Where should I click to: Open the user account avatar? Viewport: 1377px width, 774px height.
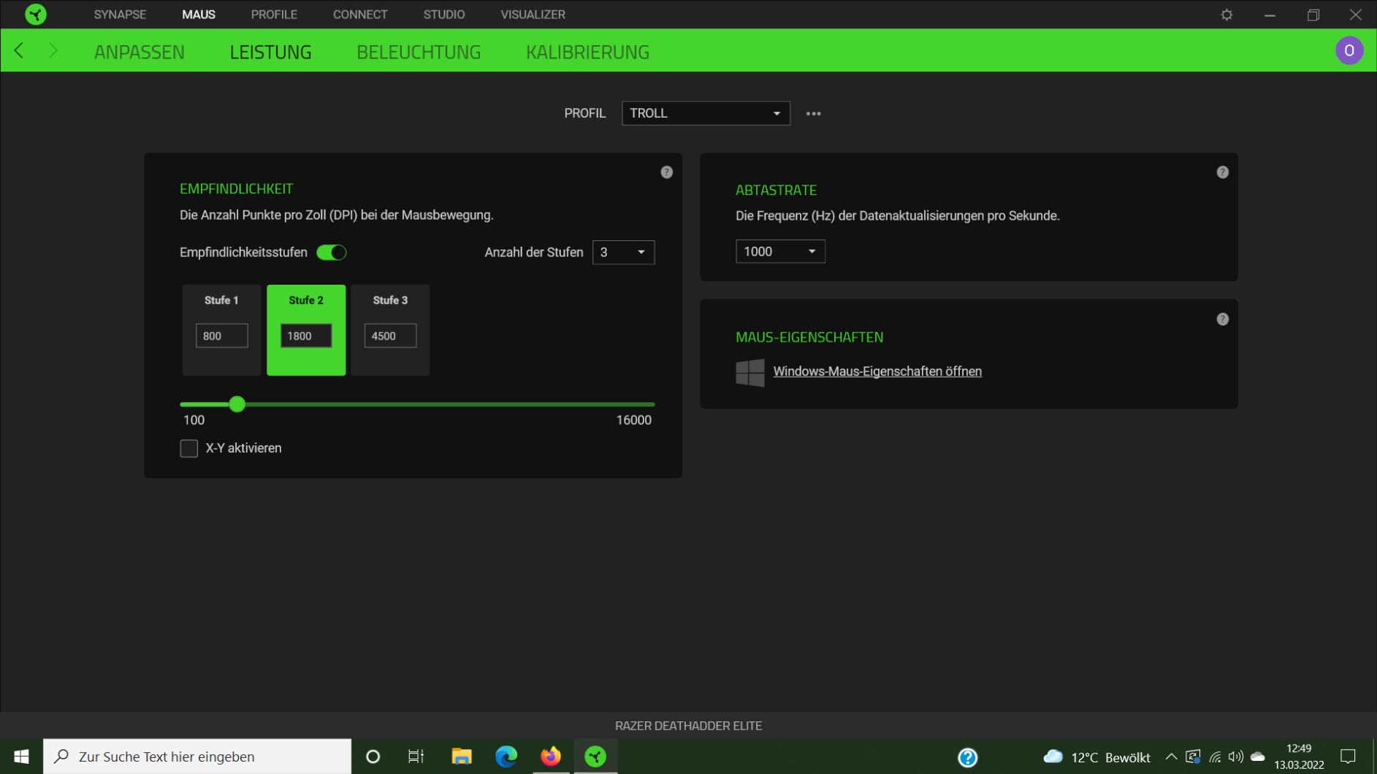pos(1349,50)
